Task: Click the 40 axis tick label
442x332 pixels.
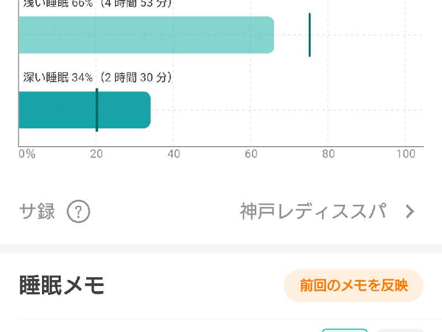Action: 173,154
